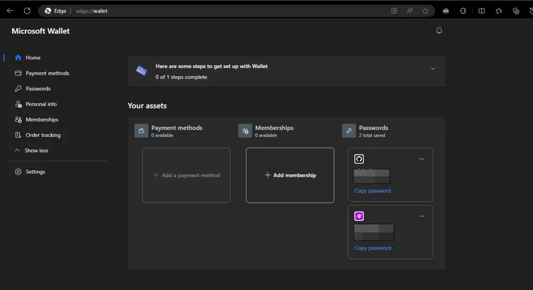
Task: Select Home in the wallet sidebar
Action: click(x=33, y=57)
